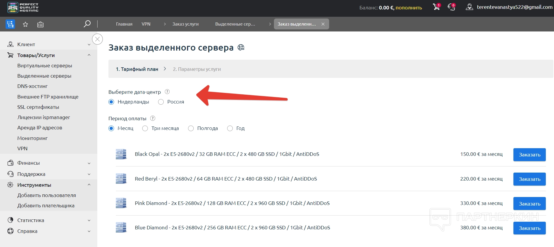Expand the Финансы section
The image size is (554, 247).
pos(89,163)
